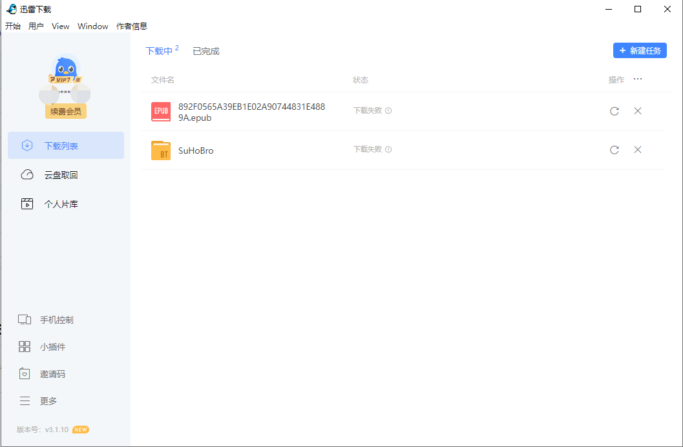Minimize the 迅雷下载 window
683x447 pixels.
(609, 9)
